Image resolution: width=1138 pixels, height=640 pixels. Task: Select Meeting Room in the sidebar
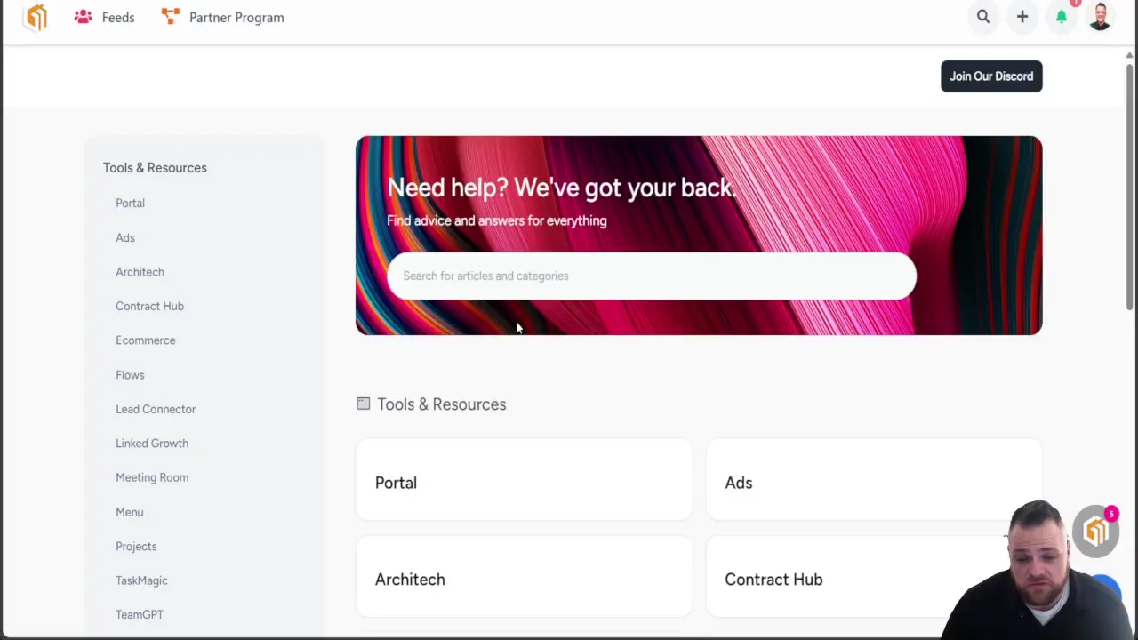point(152,477)
